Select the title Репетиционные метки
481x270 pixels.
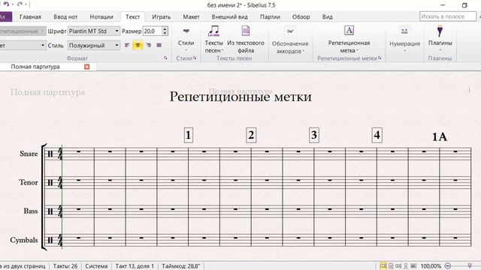click(x=240, y=97)
